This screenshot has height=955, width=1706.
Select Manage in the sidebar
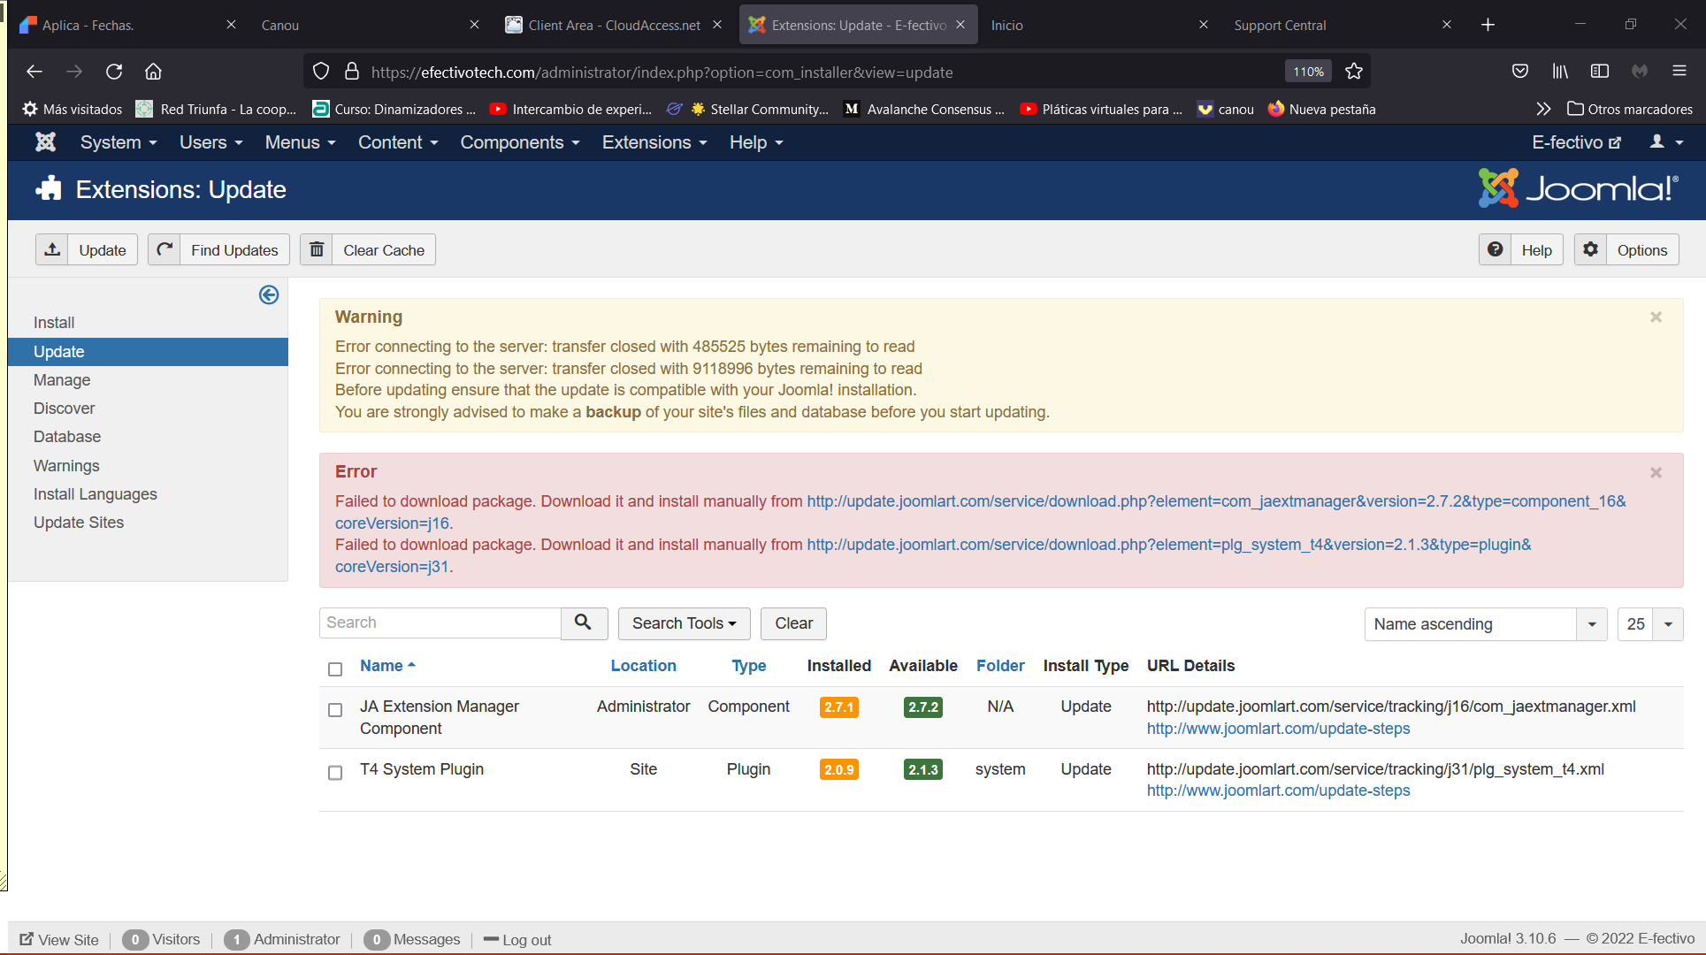pos(62,380)
